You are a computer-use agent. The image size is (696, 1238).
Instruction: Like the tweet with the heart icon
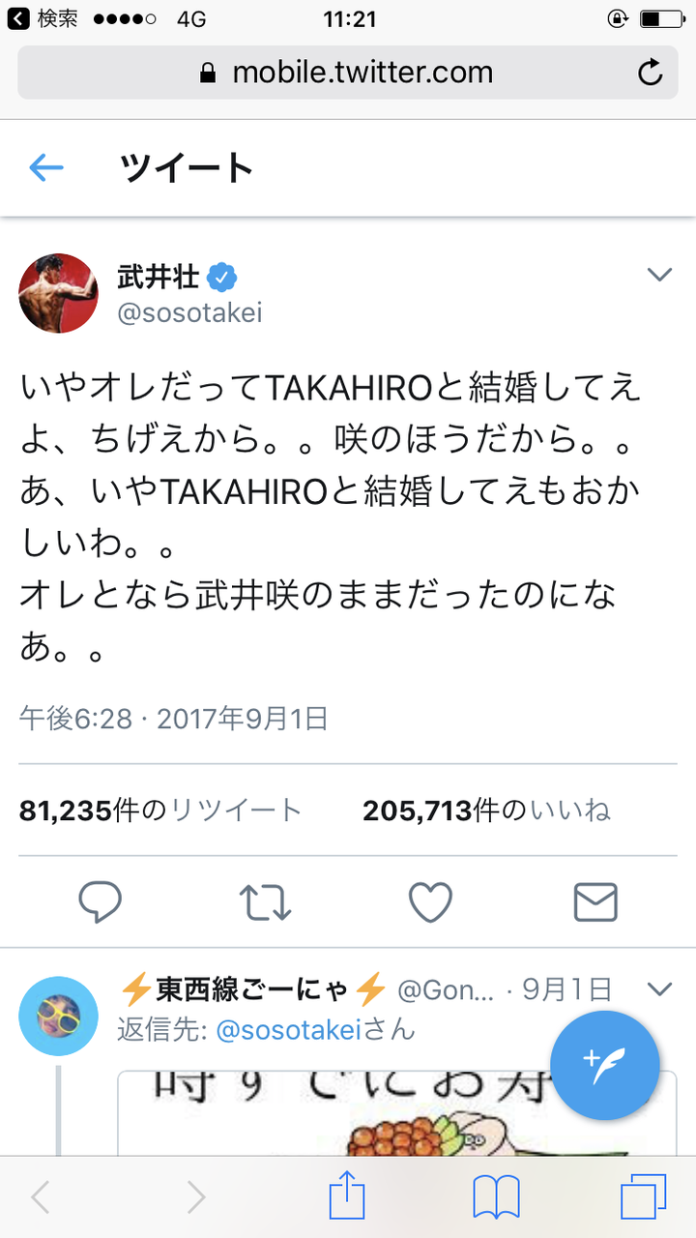[x=430, y=901]
